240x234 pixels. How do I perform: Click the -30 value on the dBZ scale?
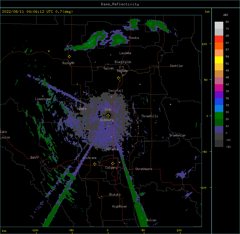pyautogui.click(x=228, y=147)
